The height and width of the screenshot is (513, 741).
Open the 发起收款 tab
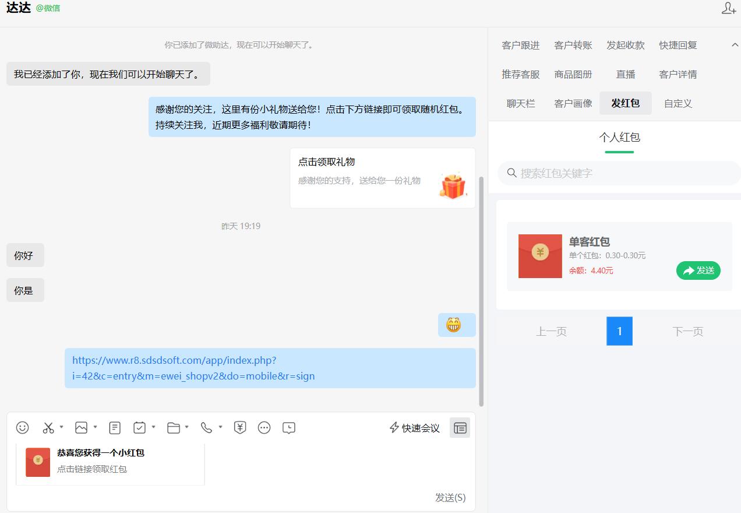click(x=626, y=45)
